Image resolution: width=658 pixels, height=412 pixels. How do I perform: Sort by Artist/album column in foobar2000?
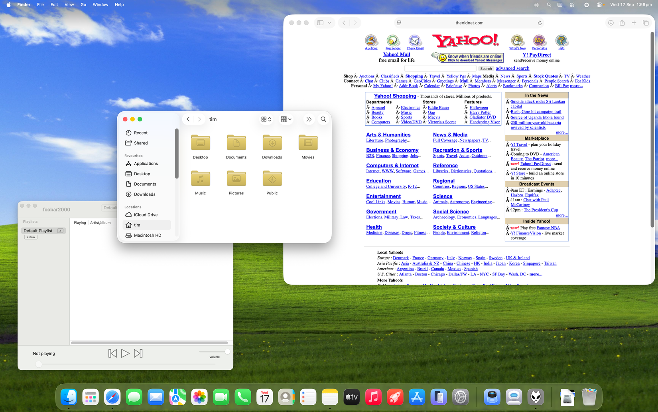[100, 223]
